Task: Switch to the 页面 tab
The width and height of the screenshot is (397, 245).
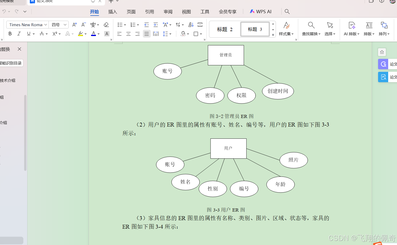Action: pyautogui.click(x=131, y=12)
